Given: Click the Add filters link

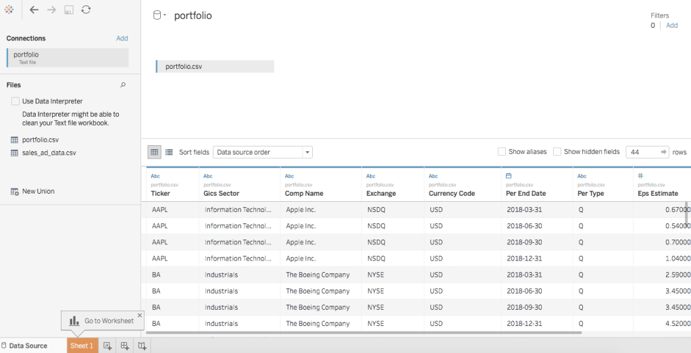Looking at the screenshot, I should point(671,25).
